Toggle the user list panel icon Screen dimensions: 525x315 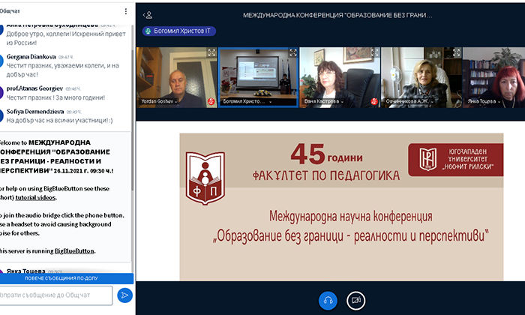coord(148,15)
